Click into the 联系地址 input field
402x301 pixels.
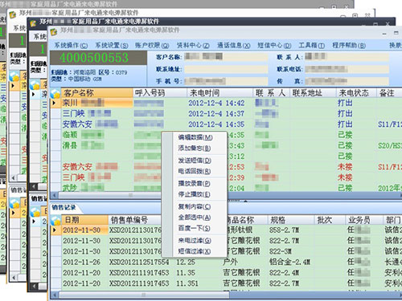tap(226, 69)
